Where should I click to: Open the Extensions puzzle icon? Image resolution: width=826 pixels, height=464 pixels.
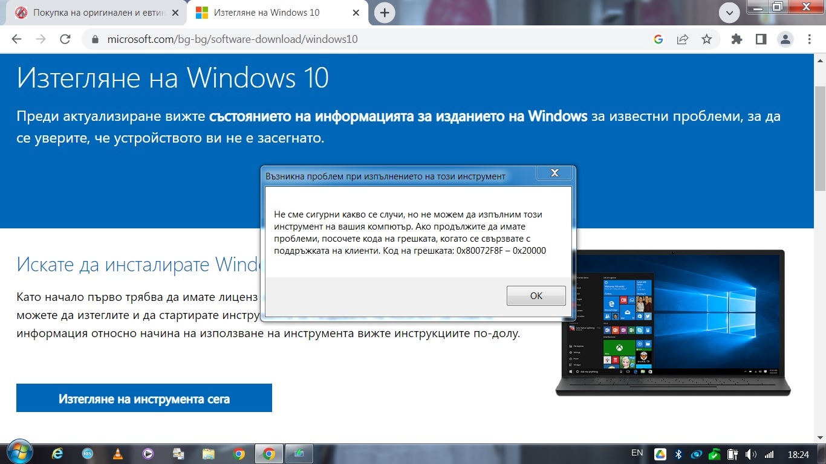(737, 39)
